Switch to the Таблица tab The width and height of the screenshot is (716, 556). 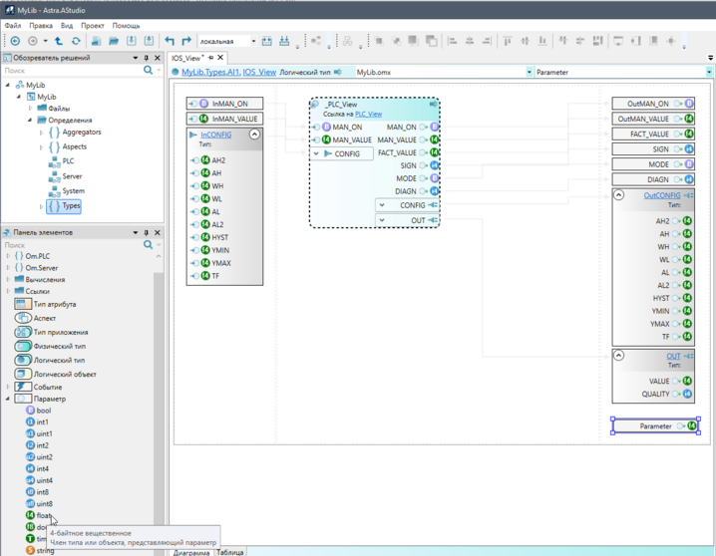(x=229, y=552)
